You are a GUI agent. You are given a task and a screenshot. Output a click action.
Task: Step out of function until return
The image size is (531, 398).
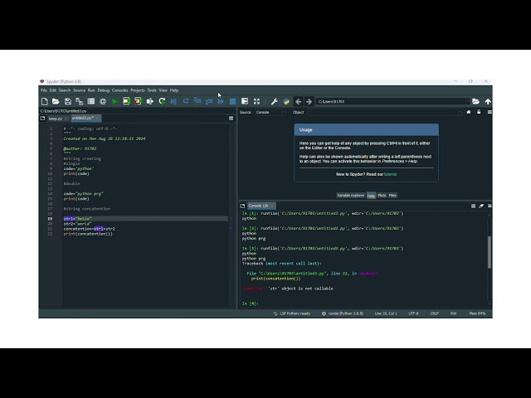click(209, 101)
